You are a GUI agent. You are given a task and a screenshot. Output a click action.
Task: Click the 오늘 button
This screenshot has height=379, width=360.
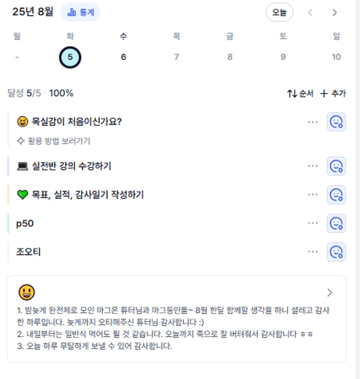[x=279, y=12]
